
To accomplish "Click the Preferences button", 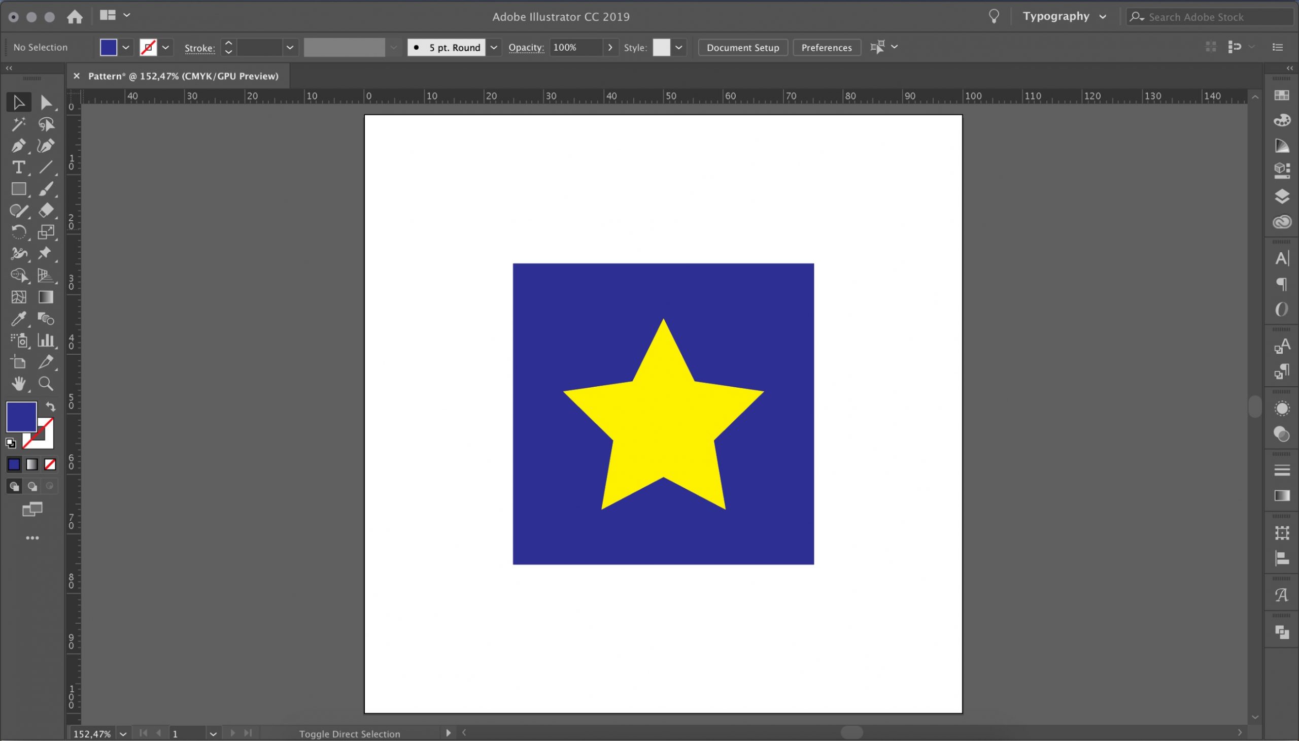I will [826, 47].
